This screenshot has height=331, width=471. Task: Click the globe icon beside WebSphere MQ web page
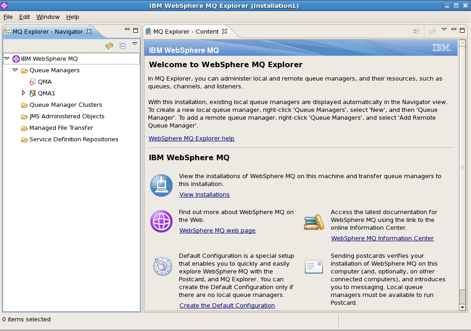pos(161,221)
